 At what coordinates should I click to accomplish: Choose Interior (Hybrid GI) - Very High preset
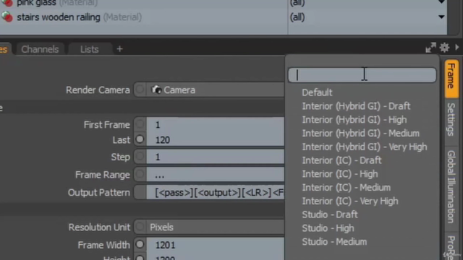tap(365, 147)
